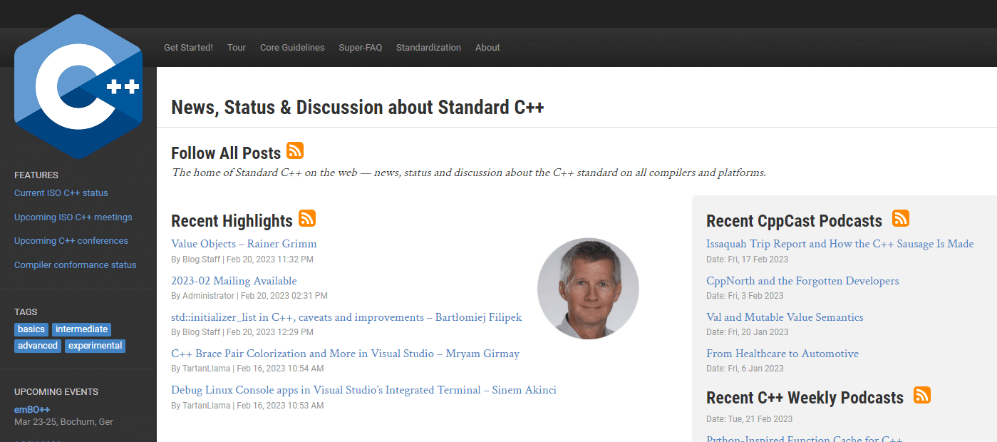Click RSS icon next to C++ Weekly Podcasts
997x442 pixels.
[x=922, y=395]
